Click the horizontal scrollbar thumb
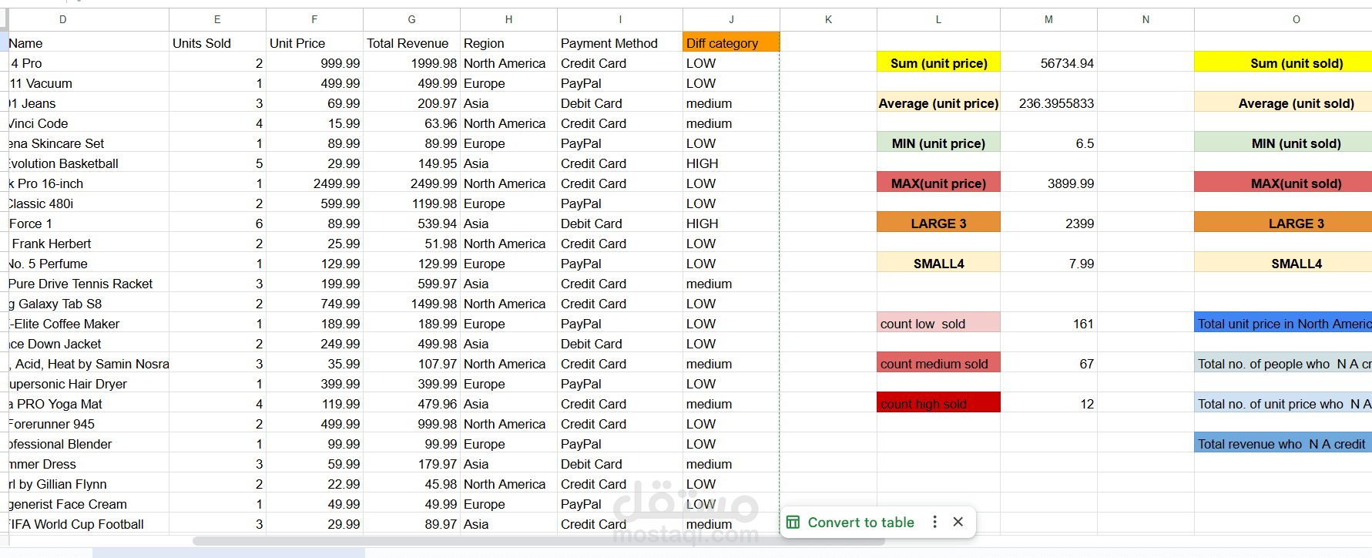 pos(538,541)
